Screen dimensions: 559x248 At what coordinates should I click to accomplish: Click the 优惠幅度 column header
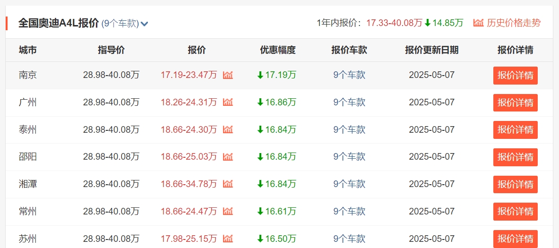tap(278, 50)
